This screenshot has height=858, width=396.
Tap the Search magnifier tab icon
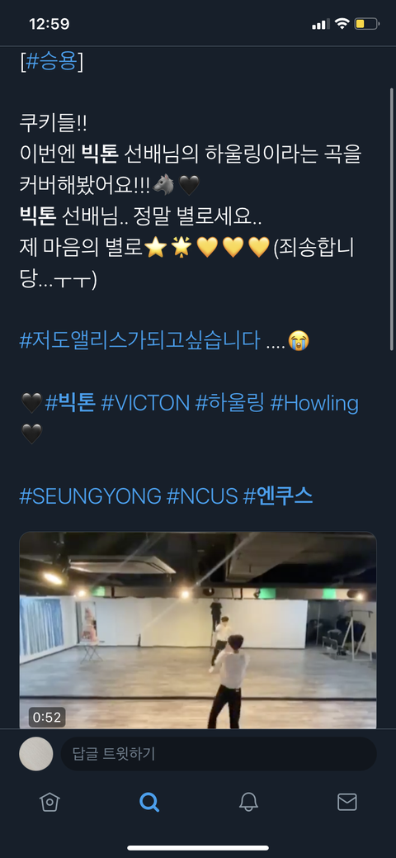point(148,802)
